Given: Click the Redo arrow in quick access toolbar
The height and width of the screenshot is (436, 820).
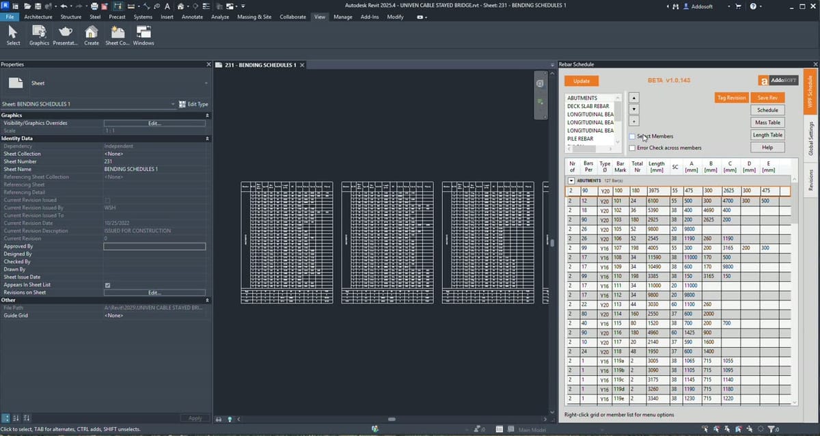Looking at the screenshot, I should point(80,6).
